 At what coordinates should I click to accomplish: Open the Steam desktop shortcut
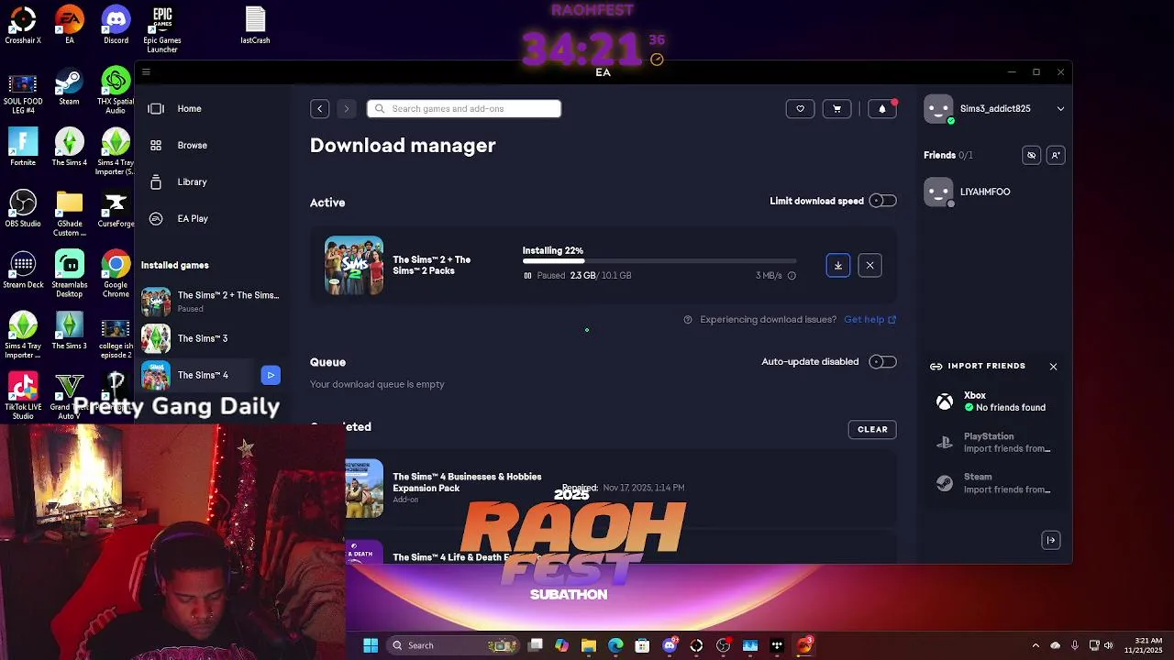(69, 87)
